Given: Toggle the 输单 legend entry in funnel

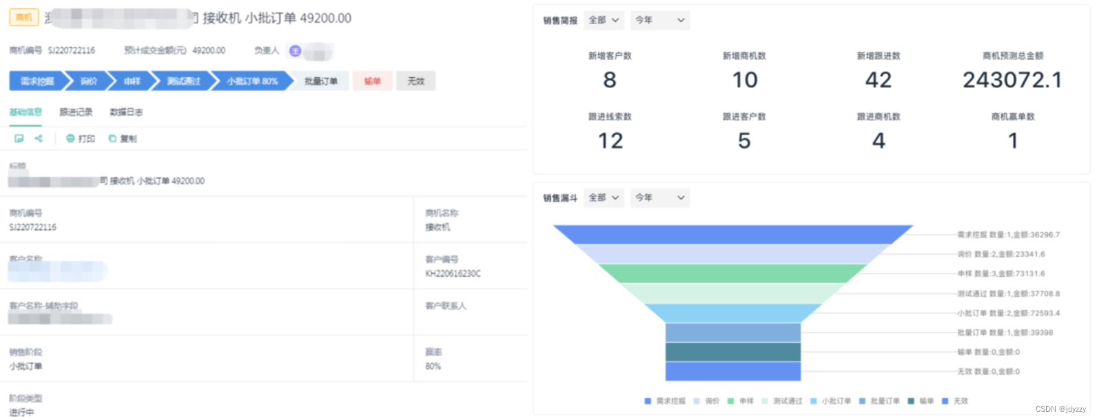Looking at the screenshot, I should [921, 401].
